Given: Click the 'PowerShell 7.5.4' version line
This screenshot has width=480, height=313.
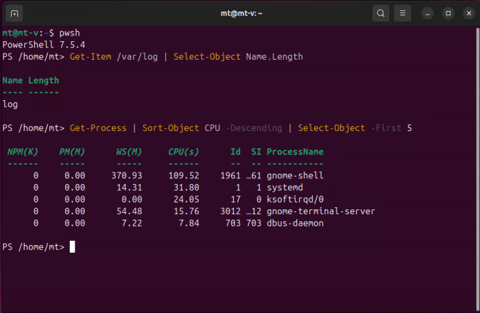Looking at the screenshot, I should click(44, 45).
